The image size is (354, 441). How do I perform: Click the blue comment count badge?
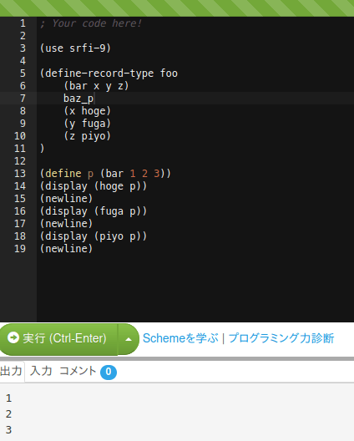pyautogui.click(x=109, y=373)
